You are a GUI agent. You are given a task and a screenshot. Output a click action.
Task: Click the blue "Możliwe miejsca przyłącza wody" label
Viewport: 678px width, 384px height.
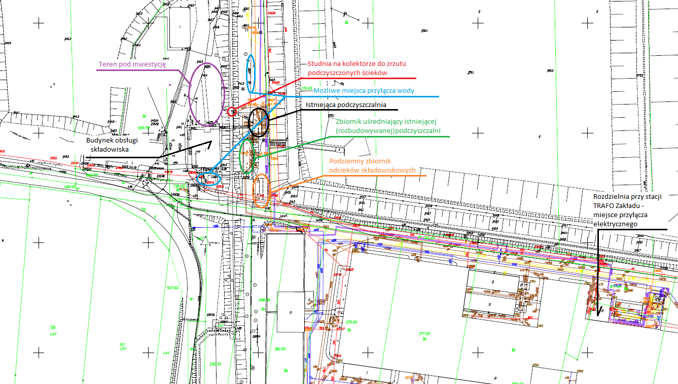364,91
